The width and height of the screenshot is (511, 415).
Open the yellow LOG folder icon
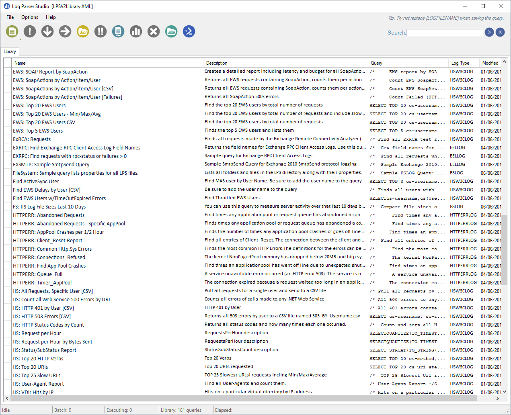83,31
